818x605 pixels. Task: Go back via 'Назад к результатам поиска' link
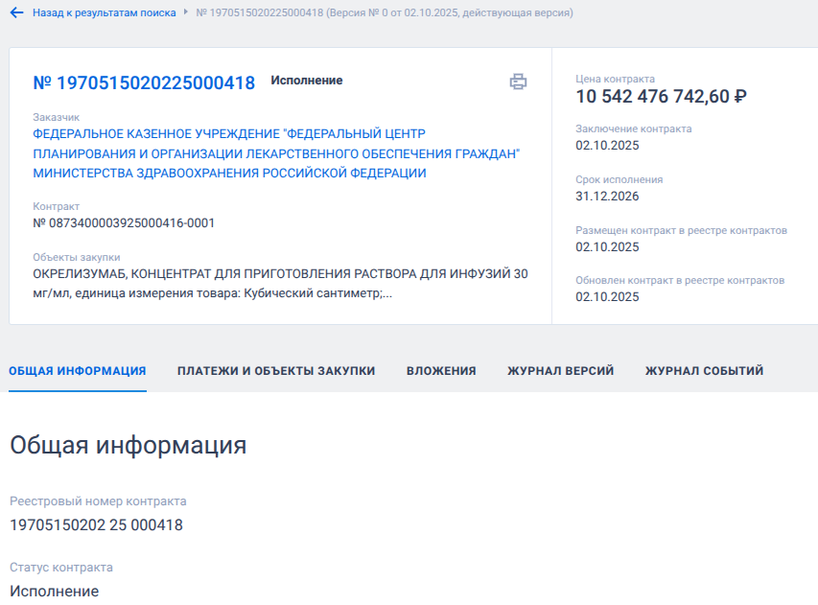(x=104, y=13)
